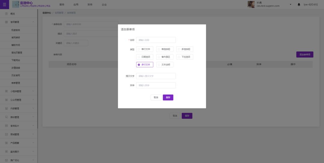This screenshot has width=324, height=163.
Task: Click the notification bell icon
Action: coord(299,4)
